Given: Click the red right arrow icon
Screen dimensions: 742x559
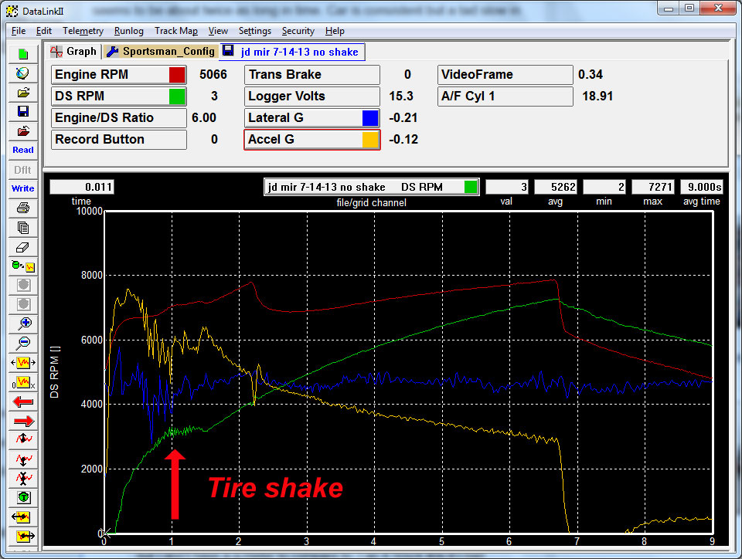Looking at the screenshot, I should coord(23,420).
